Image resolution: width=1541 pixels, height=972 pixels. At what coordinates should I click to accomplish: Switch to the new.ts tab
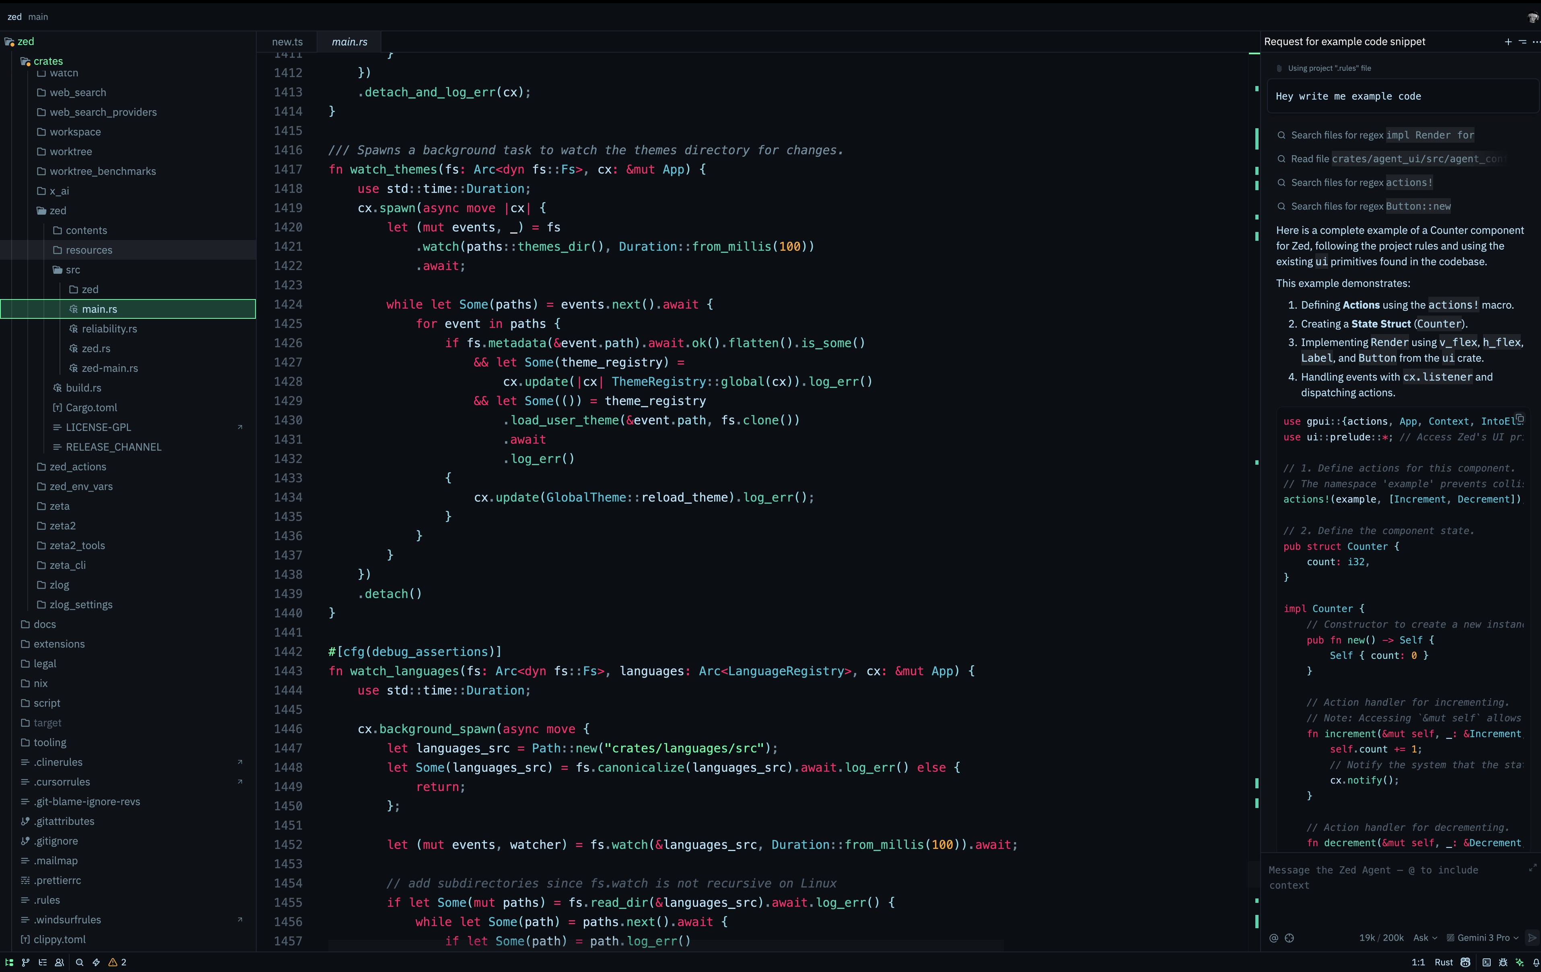pos(287,41)
